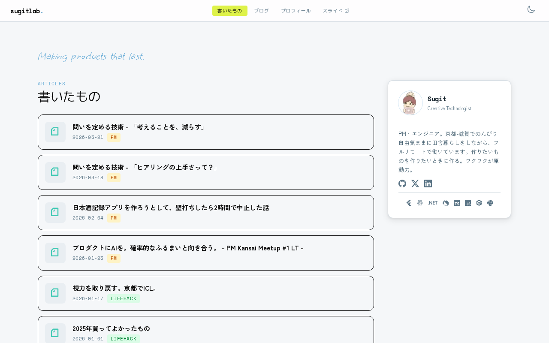Click the profile bio starting PM・エンジニア
The height and width of the screenshot is (343, 549).
pos(449,152)
